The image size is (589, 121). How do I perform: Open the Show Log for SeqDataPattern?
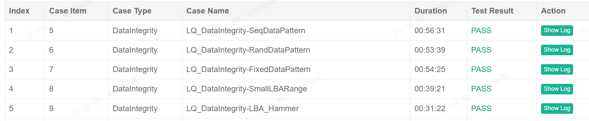[557, 31]
